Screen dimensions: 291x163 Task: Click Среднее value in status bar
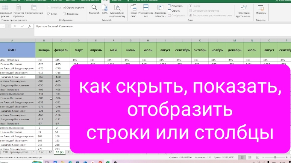pyautogui.click(x=180, y=157)
